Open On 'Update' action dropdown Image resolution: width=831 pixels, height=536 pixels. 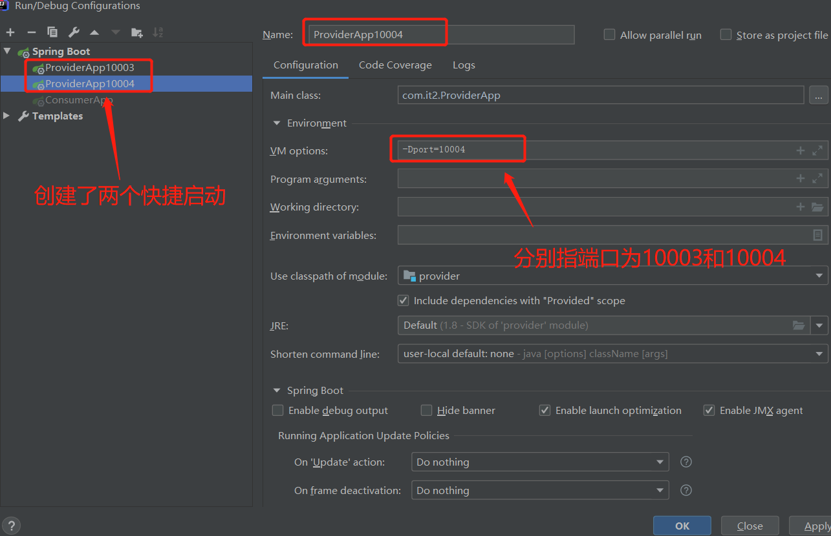coord(540,462)
